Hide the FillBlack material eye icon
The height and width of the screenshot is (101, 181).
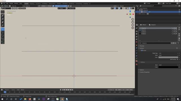pyautogui.click(x=174, y=34)
